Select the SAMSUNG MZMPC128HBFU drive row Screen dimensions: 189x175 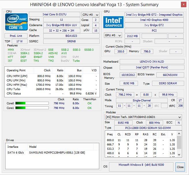click(52, 153)
